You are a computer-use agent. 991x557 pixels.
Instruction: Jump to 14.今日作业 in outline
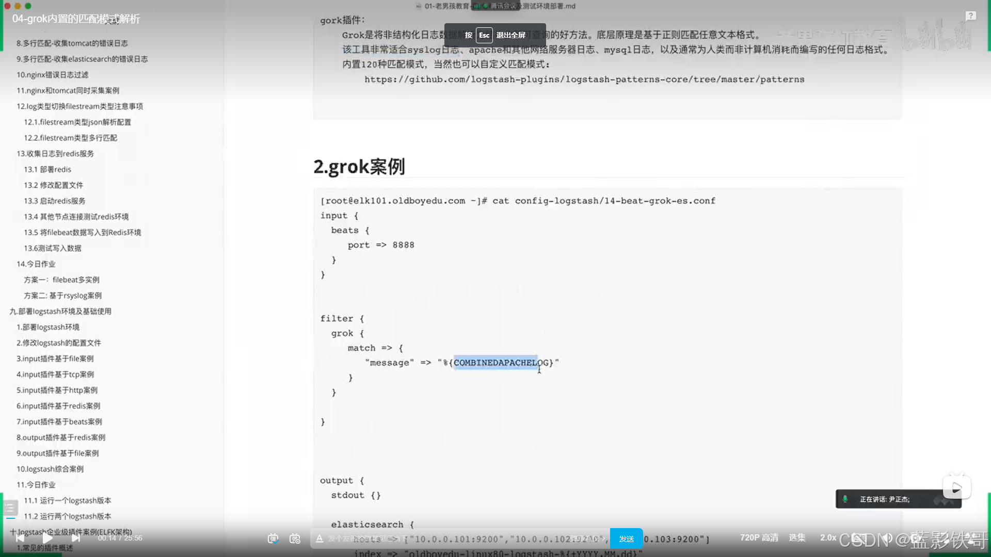click(36, 264)
